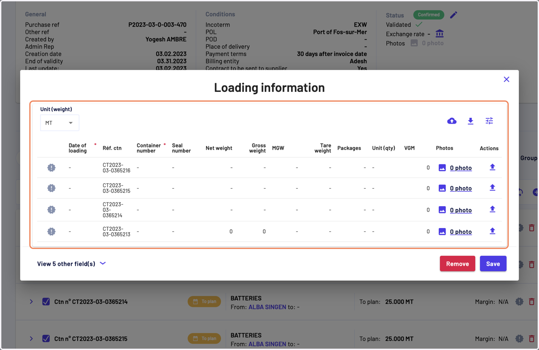This screenshot has width=539, height=350.
Task: Click purchase ref P2023-03-0-003-470
Action: coord(157,25)
